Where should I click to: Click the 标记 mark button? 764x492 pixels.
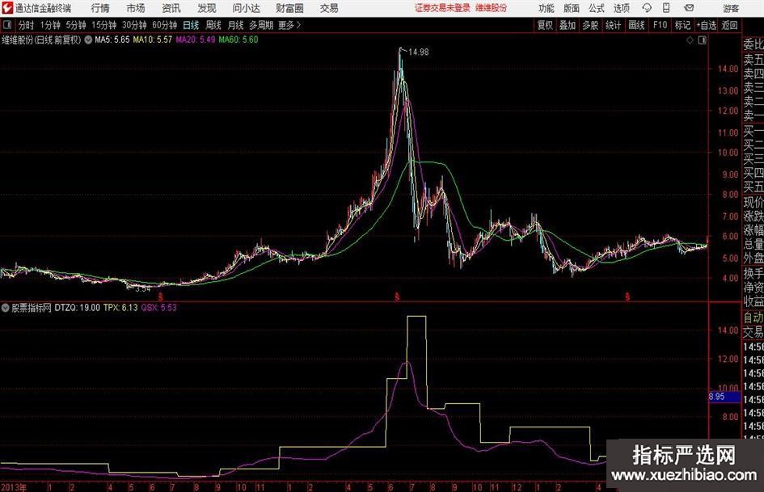(682, 25)
